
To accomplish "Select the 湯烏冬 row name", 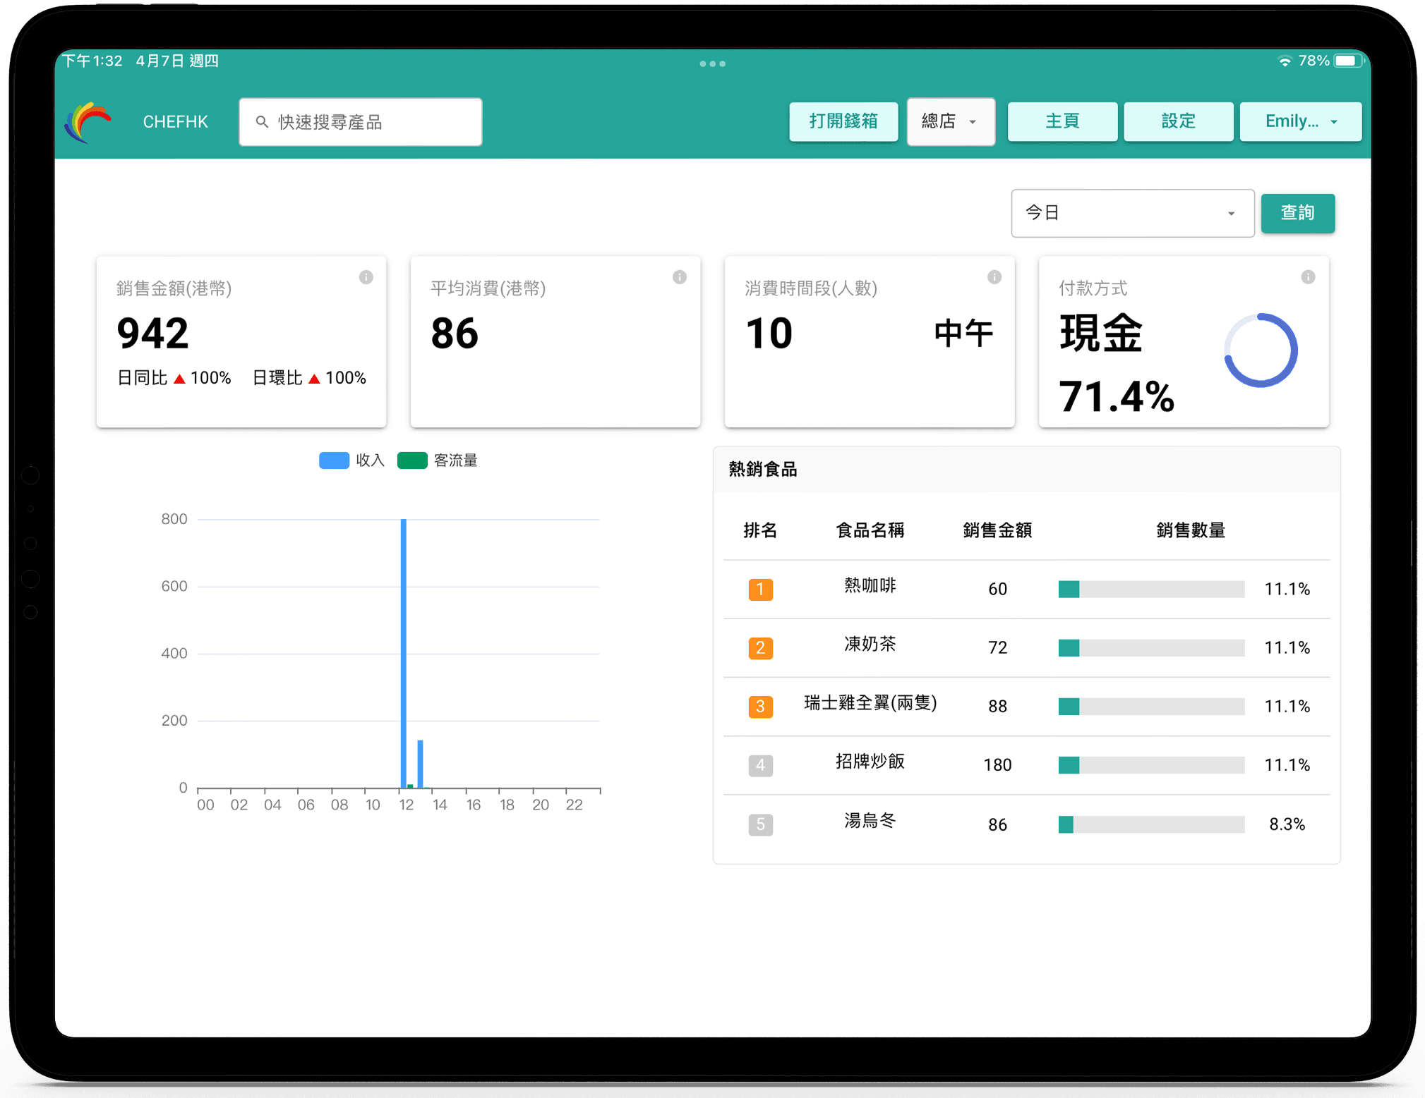I will point(870,820).
